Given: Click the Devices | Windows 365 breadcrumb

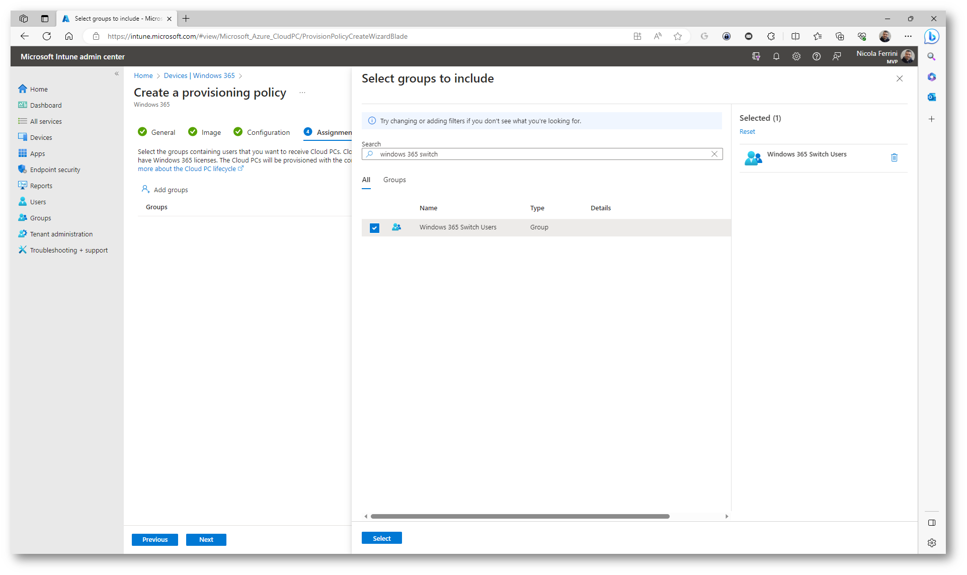Looking at the screenshot, I should (199, 75).
